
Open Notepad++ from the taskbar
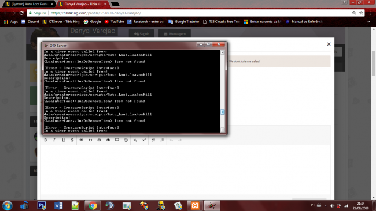click(x=76, y=205)
